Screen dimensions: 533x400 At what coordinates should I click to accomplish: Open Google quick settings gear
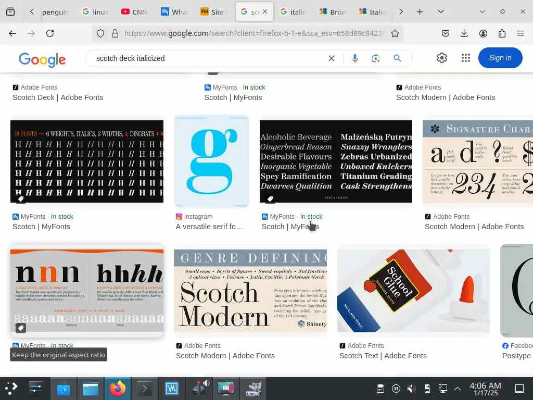pyautogui.click(x=441, y=58)
